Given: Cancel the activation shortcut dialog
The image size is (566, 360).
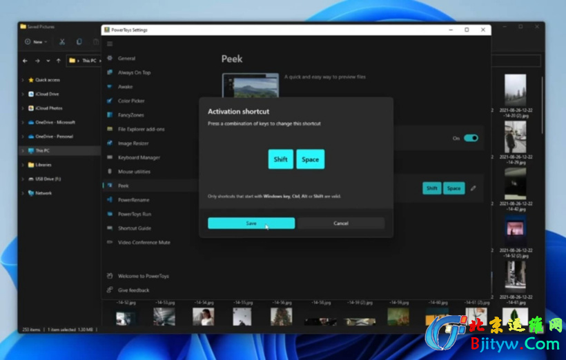Looking at the screenshot, I should coord(341,223).
